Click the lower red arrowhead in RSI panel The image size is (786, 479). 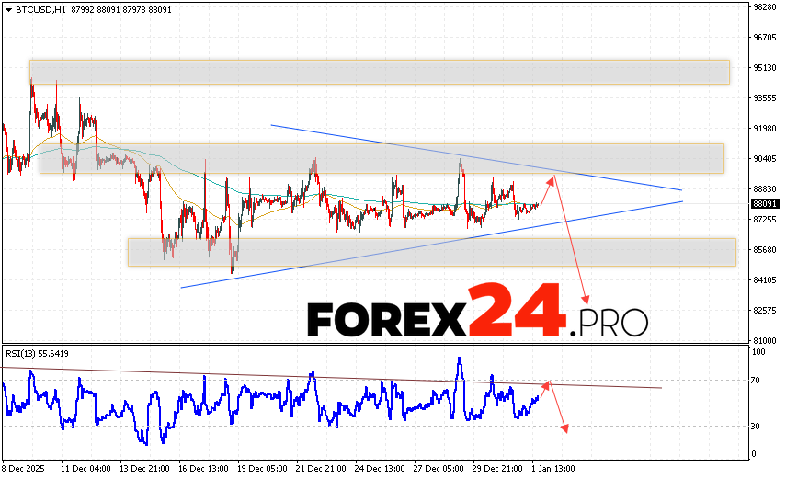(x=564, y=428)
